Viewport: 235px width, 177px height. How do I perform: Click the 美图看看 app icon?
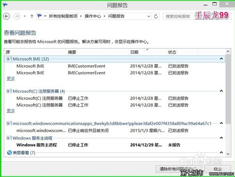[x=9, y=153]
